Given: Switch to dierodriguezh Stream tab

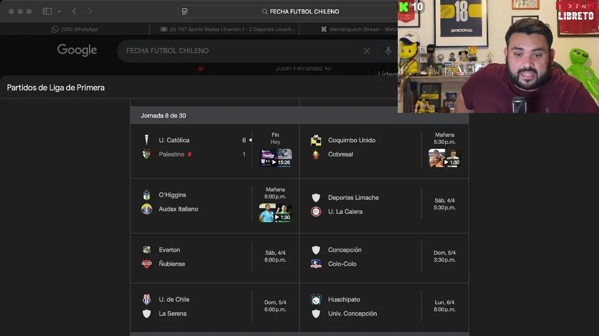Looking at the screenshot, I should coord(358,29).
